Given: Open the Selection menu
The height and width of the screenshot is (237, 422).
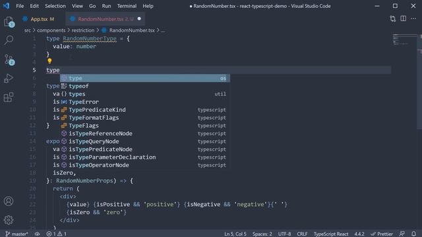Looking at the screenshot, I should 55,6.
